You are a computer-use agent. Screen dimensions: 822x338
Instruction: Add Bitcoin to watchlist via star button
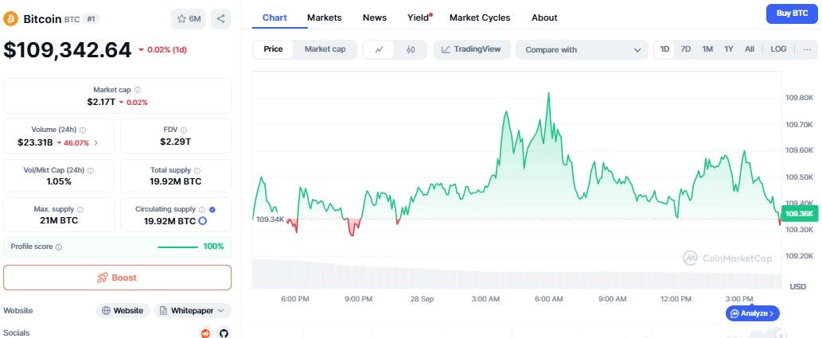click(189, 18)
